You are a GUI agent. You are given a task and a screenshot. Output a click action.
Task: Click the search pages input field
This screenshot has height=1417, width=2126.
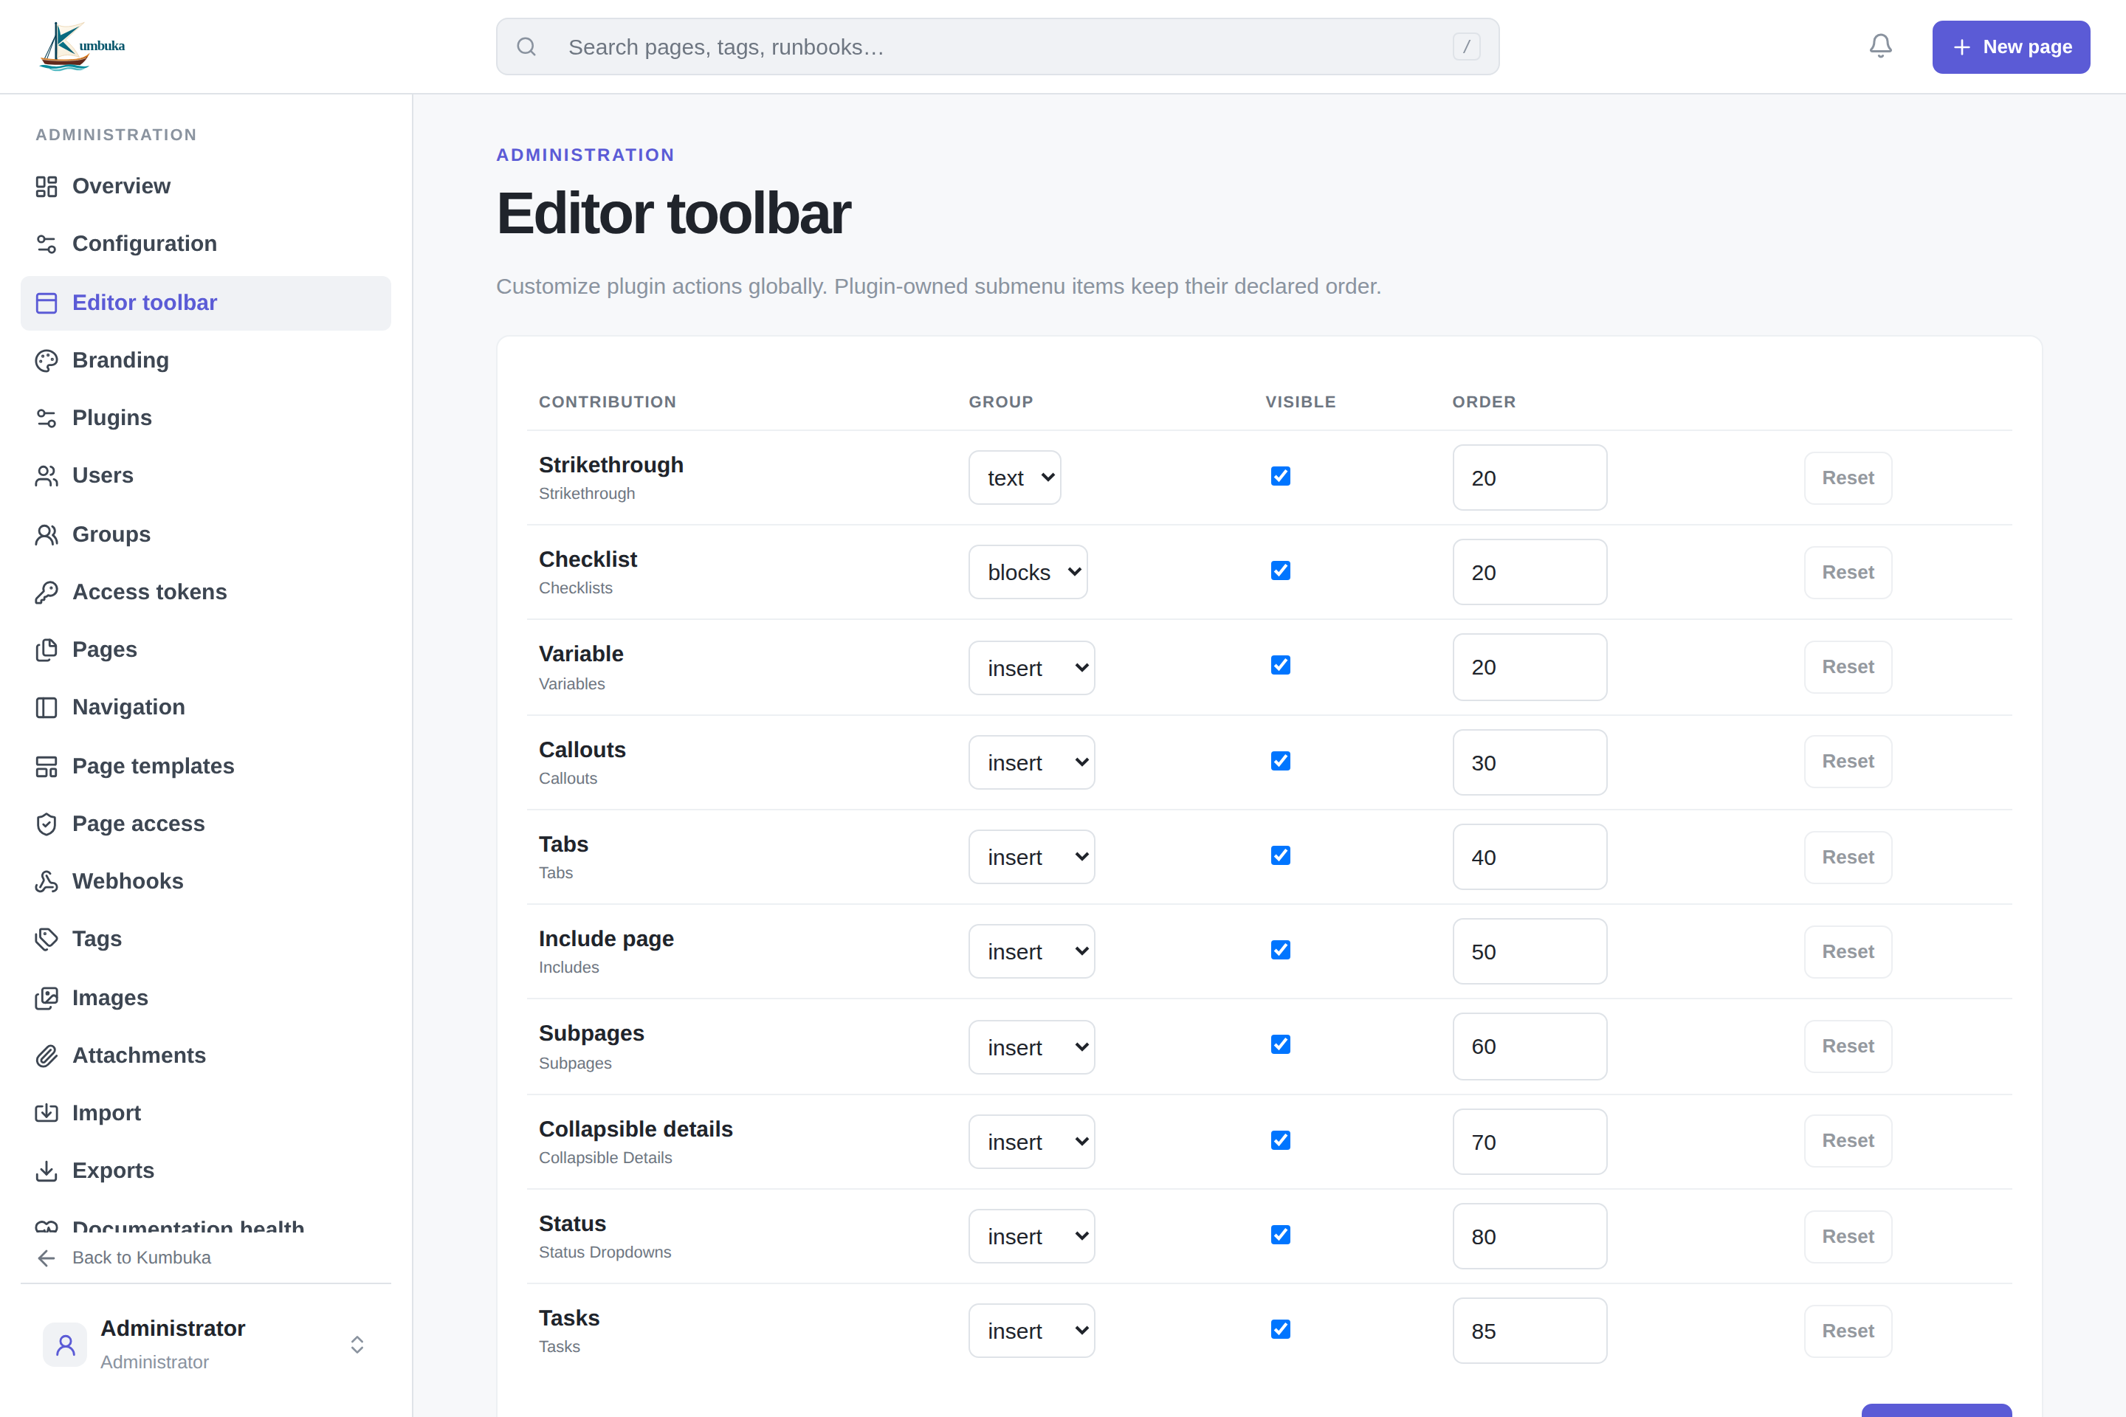click(998, 47)
